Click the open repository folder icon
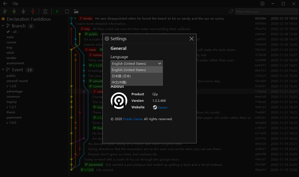Screen dimensions: 299x177 (x=76, y=11)
